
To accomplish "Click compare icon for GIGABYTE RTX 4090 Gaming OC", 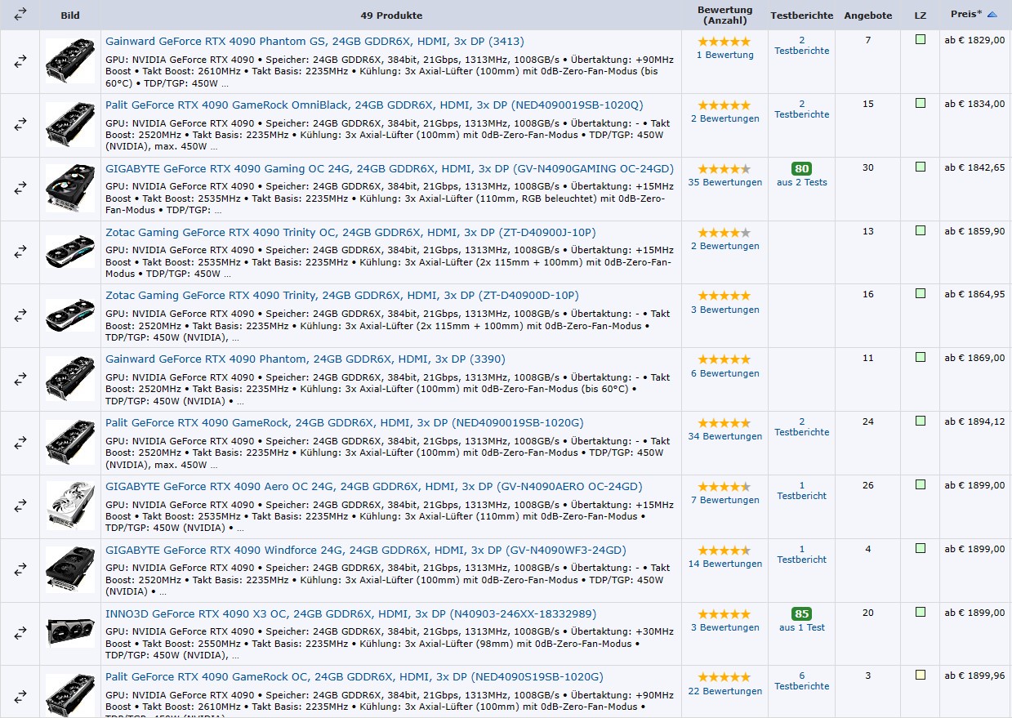I will (x=20, y=188).
